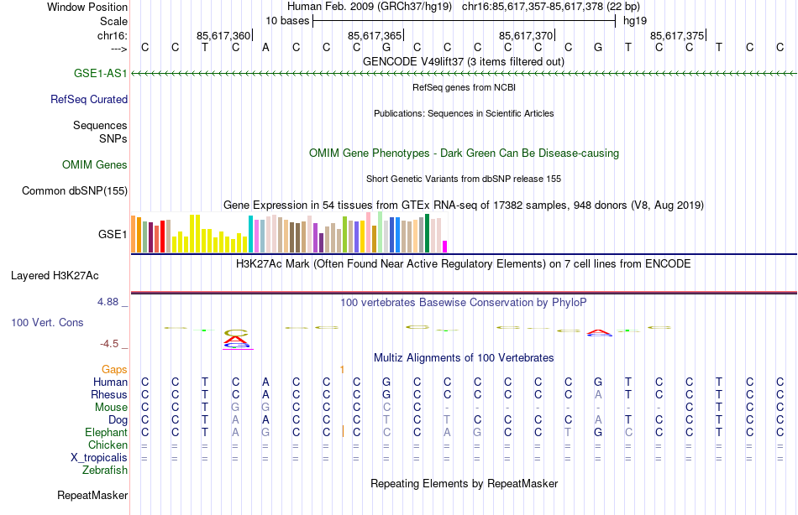Click the A base in the Human alignment row
Image resolution: width=798 pixels, height=515 pixels.
point(265,382)
